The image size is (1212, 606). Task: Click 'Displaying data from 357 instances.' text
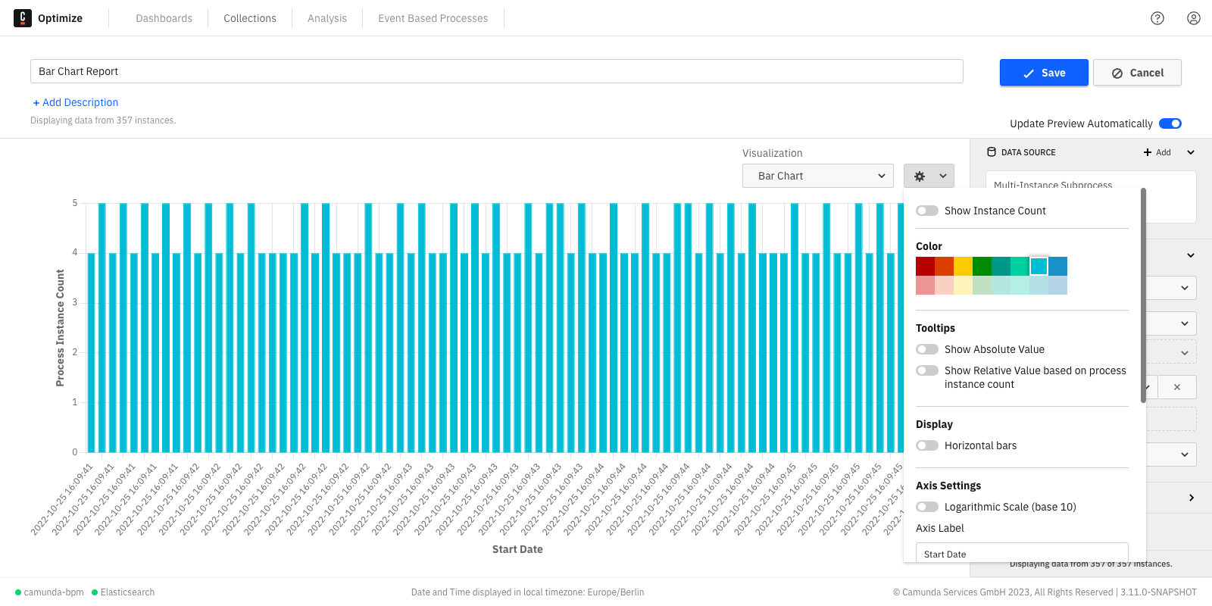coord(103,120)
